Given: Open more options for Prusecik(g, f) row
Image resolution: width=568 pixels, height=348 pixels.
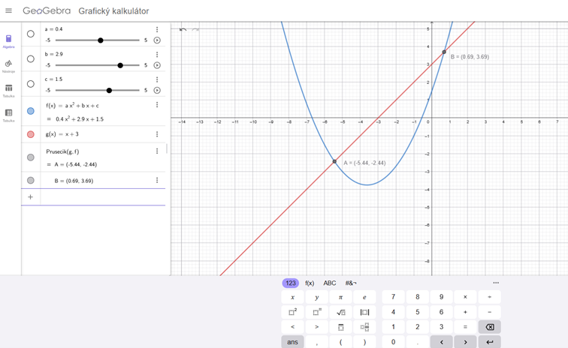Looking at the screenshot, I should point(157,151).
